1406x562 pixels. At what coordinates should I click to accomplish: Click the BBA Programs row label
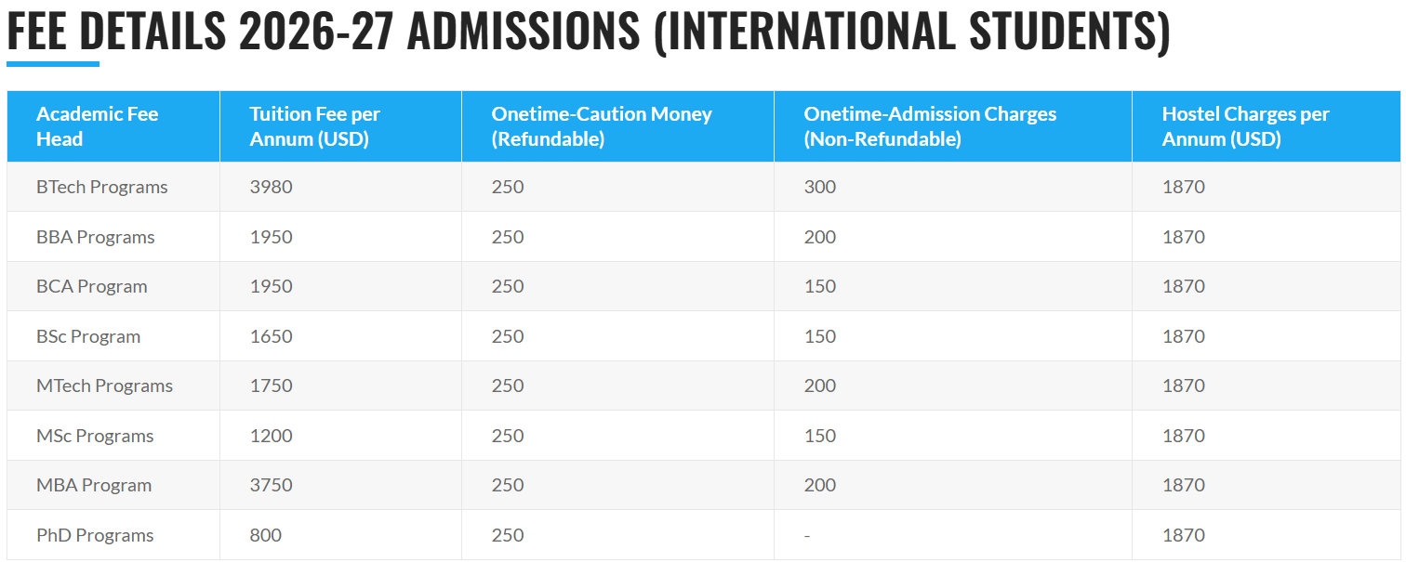click(x=96, y=237)
